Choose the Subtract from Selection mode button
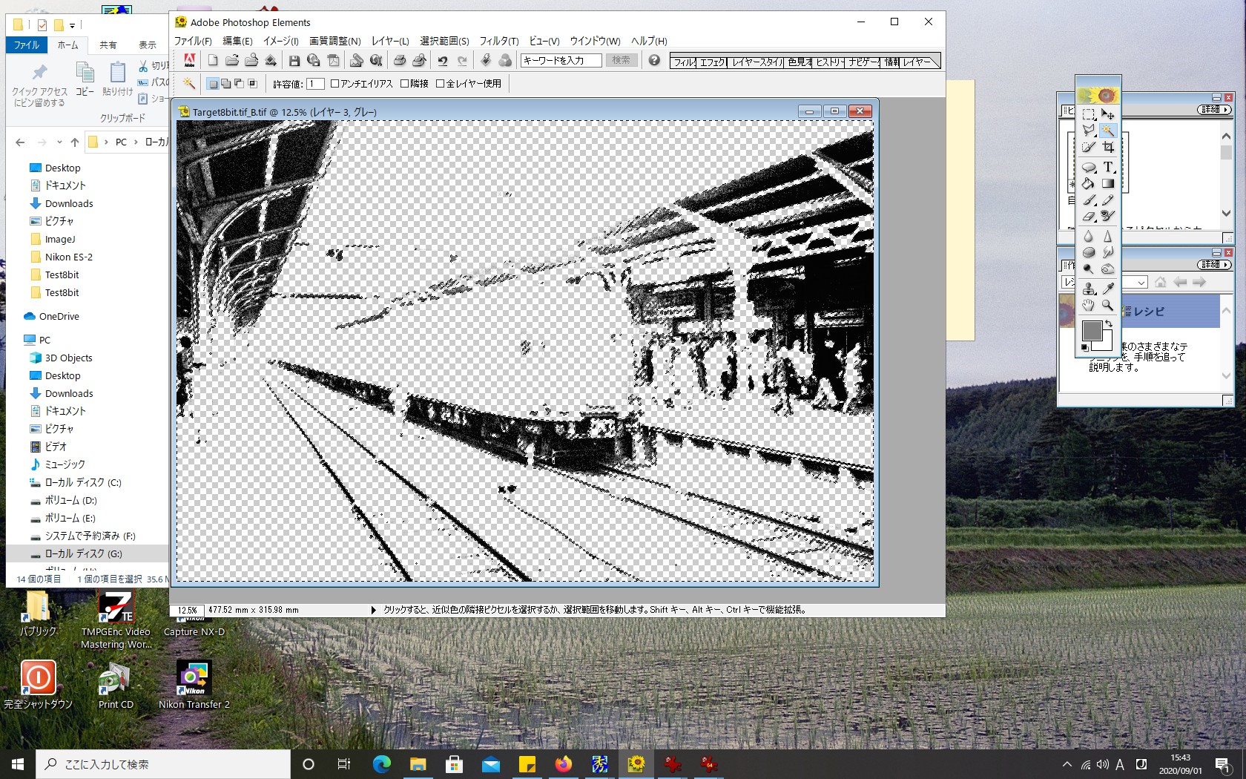Viewport: 1246px width, 779px height. [x=239, y=84]
